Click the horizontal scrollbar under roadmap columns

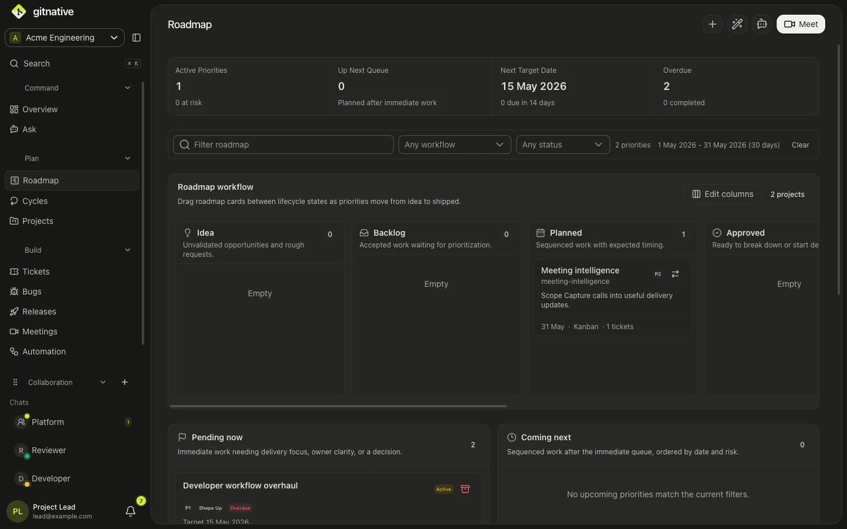(338, 406)
